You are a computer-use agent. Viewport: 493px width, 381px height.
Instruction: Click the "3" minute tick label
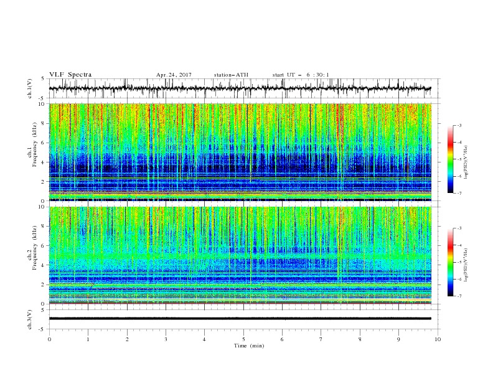(166, 339)
